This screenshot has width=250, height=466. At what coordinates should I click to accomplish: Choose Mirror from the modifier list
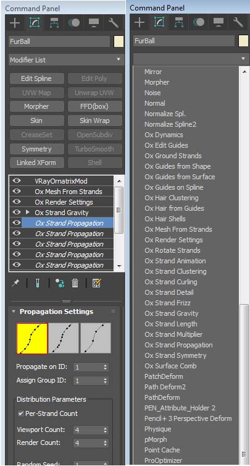pyautogui.click(x=153, y=72)
